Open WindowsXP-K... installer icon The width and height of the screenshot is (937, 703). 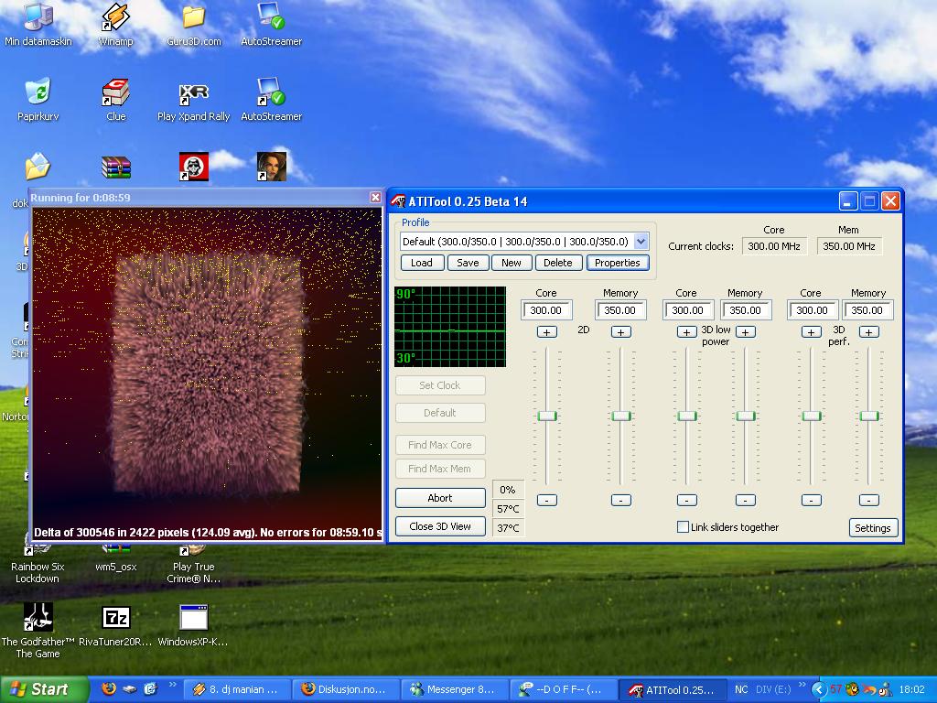[193, 624]
